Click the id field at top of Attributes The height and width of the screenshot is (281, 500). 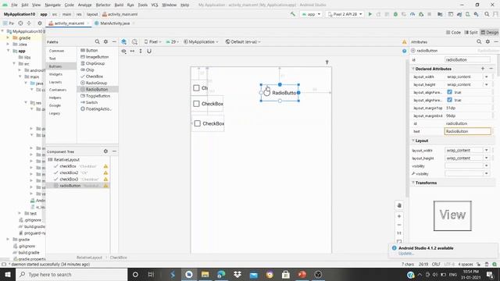[467, 59]
